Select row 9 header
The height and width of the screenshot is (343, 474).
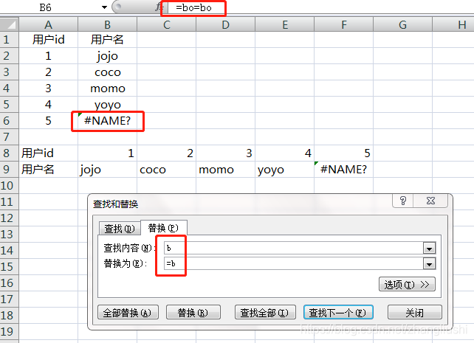pyautogui.click(x=10, y=170)
